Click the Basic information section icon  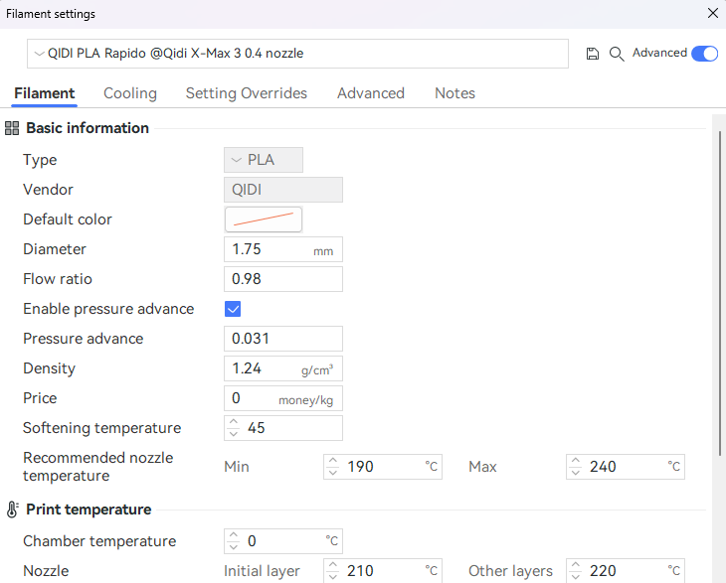[12, 128]
